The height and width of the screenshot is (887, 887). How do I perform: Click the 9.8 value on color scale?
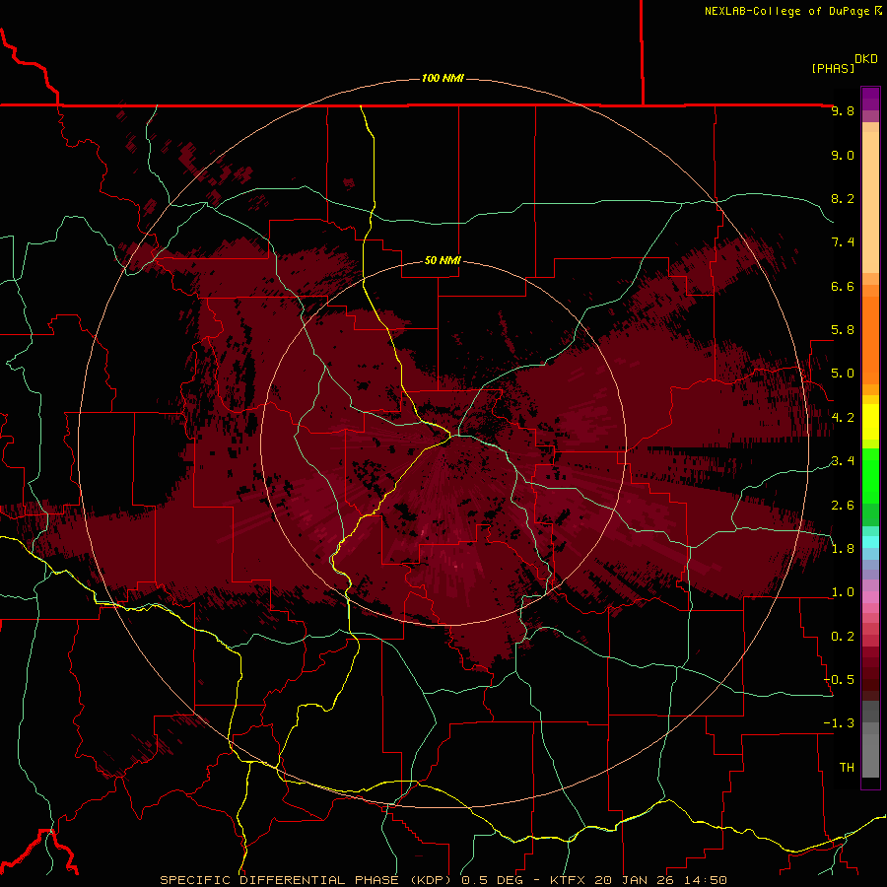click(843, 111)
